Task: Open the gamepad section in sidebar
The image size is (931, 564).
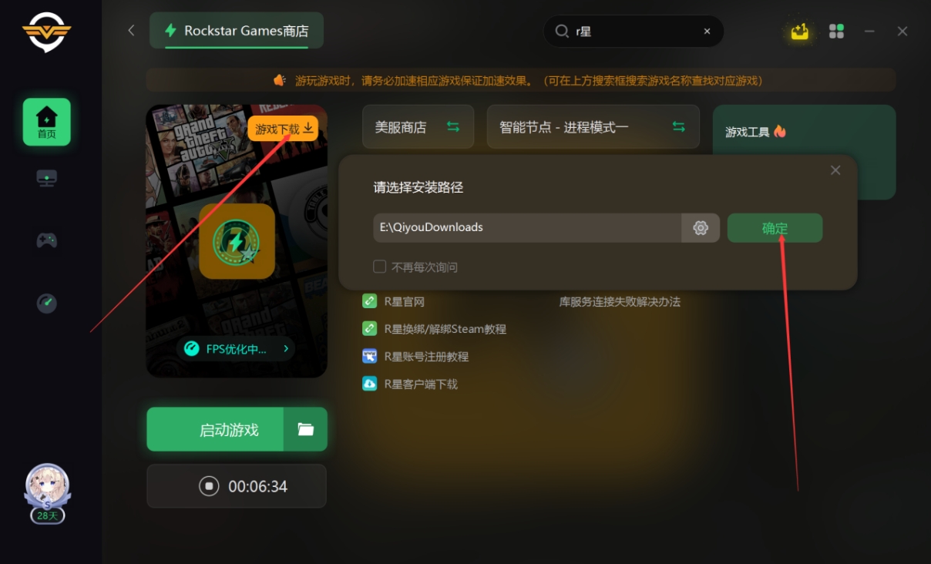Action: point(46,240)
